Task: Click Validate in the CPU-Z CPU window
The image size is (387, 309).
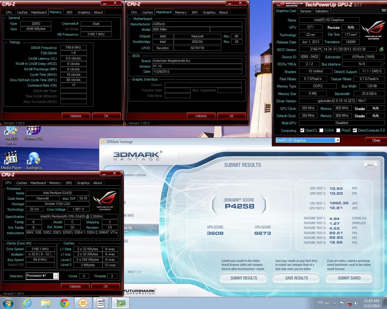Action: coord(75,286)
